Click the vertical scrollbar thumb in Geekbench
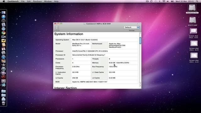Screen dimensions: 201x113 point(140,40)
